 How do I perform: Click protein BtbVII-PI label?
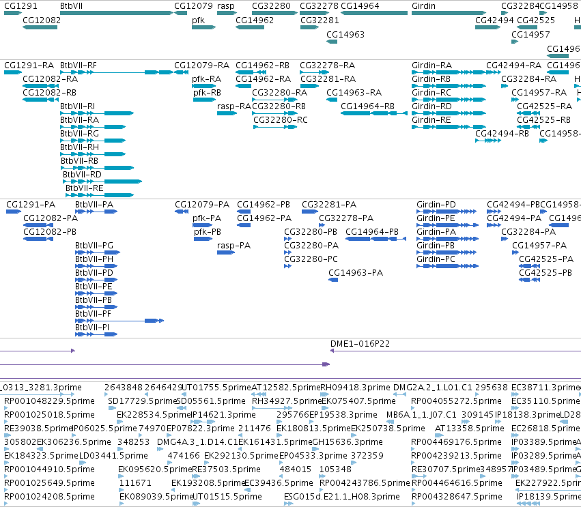coord(92,327)
